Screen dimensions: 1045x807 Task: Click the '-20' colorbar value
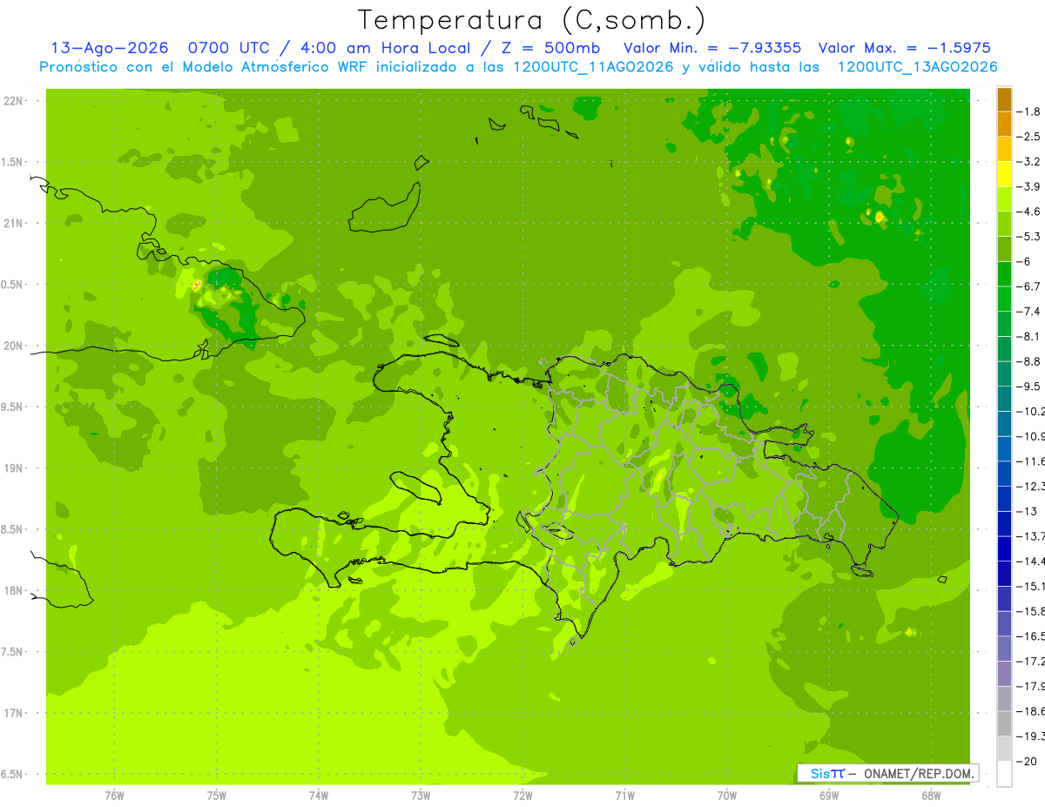(1028, 761)
